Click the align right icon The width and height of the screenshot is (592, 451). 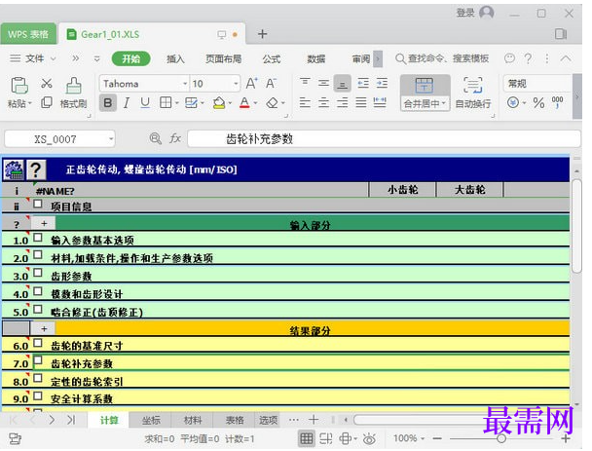343,102
